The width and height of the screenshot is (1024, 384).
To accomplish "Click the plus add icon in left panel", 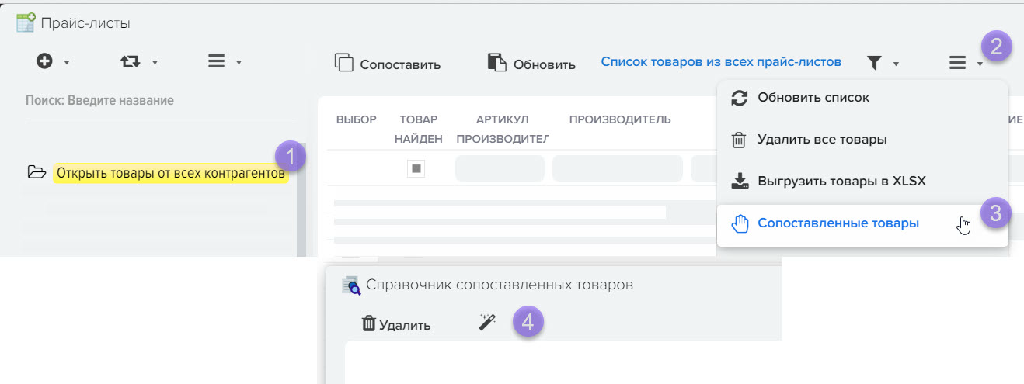I will [45, 62].
